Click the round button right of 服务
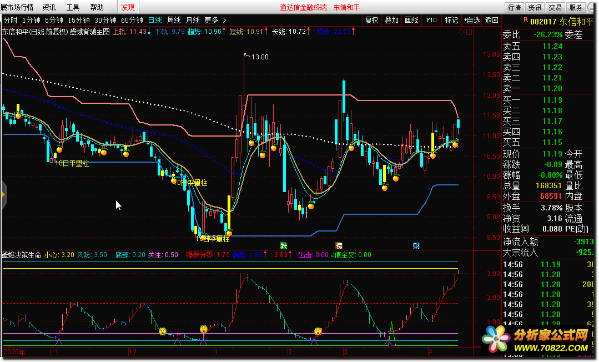 [592, 7]
